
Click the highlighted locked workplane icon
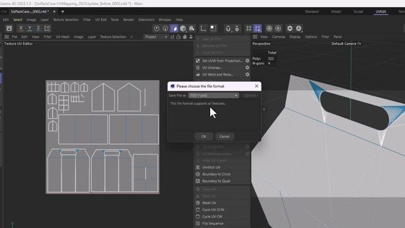click(x=258, y=28)
